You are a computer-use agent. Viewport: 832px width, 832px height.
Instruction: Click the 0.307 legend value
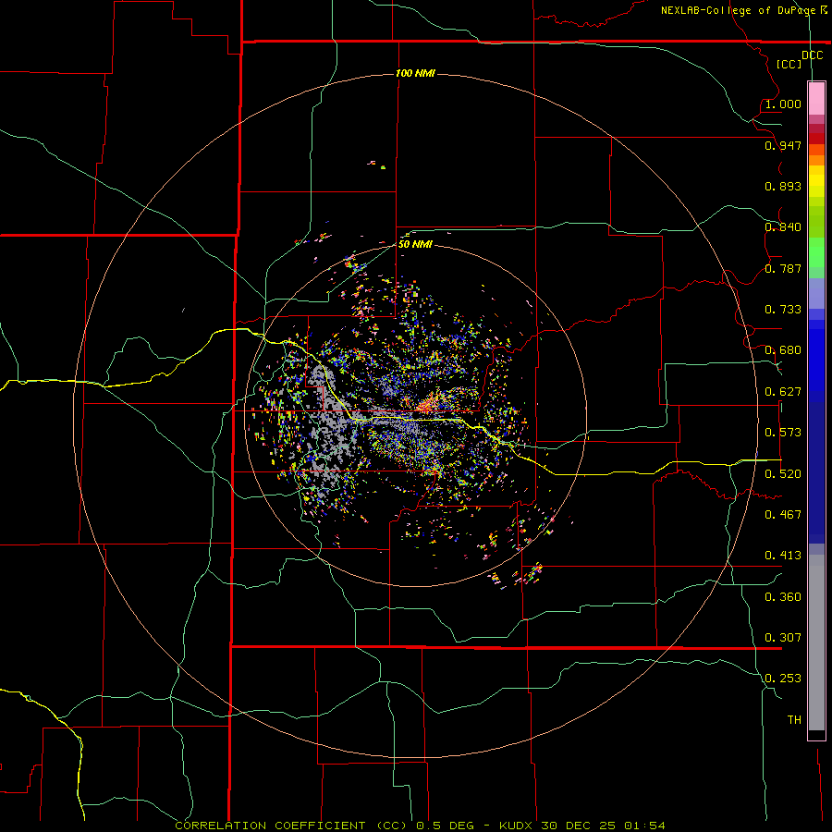(783, 638)
